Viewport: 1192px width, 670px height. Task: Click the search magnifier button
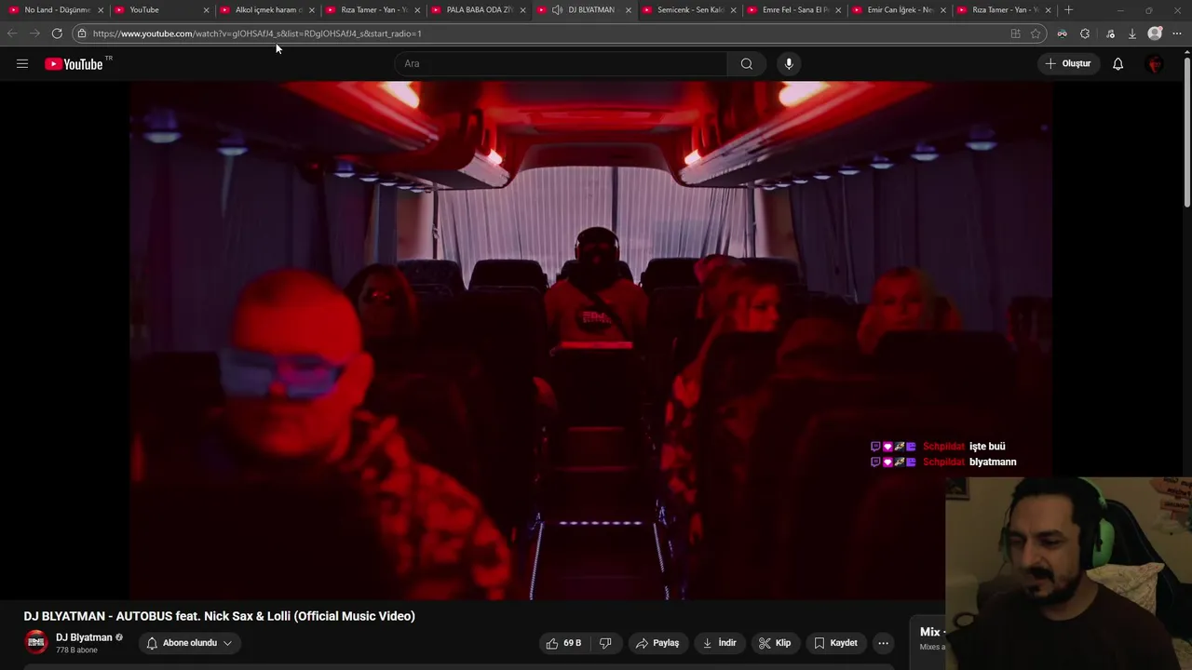coord(746,64)
